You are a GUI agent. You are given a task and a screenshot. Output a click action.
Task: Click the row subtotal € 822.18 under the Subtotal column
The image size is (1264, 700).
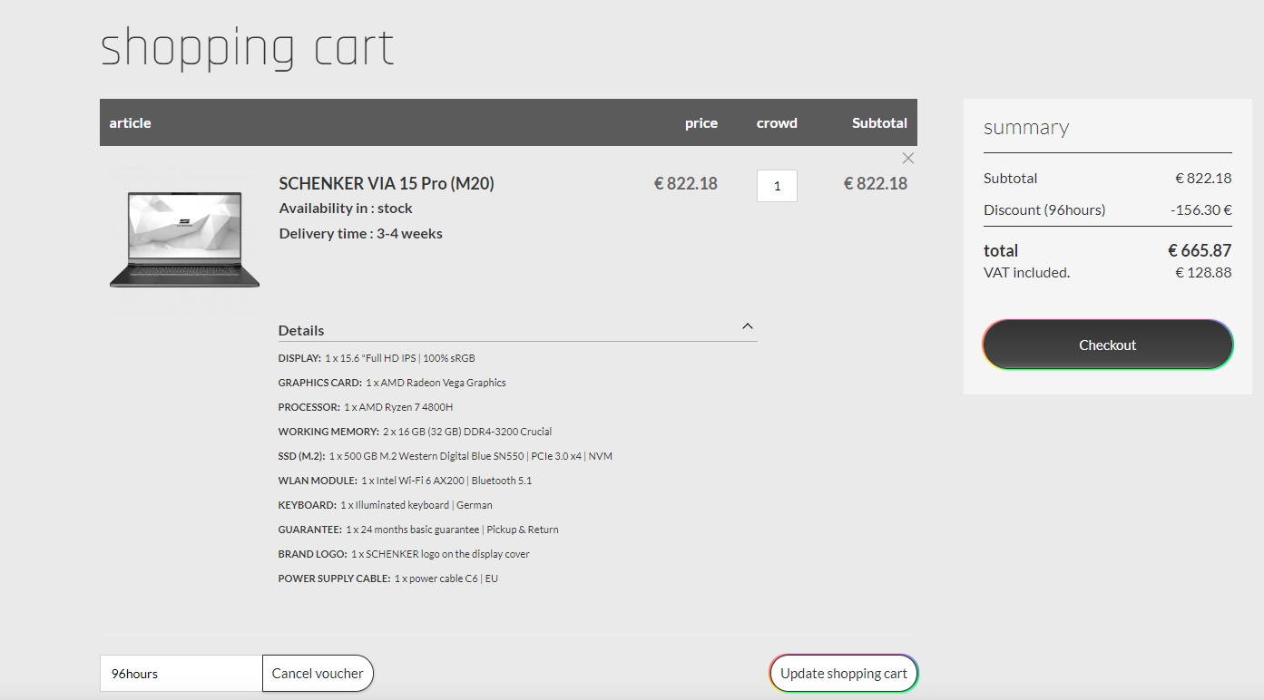point(876,183)
